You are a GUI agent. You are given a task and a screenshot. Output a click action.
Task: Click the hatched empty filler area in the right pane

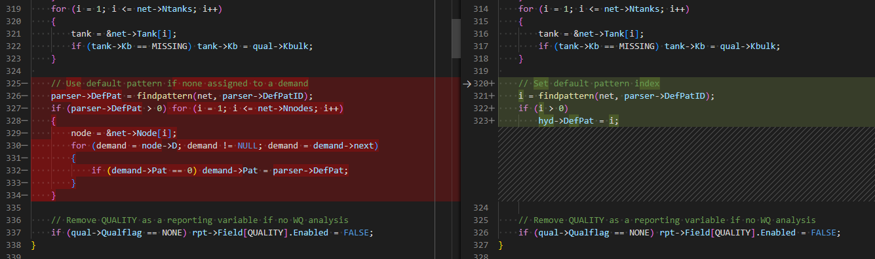click(686, 164)
